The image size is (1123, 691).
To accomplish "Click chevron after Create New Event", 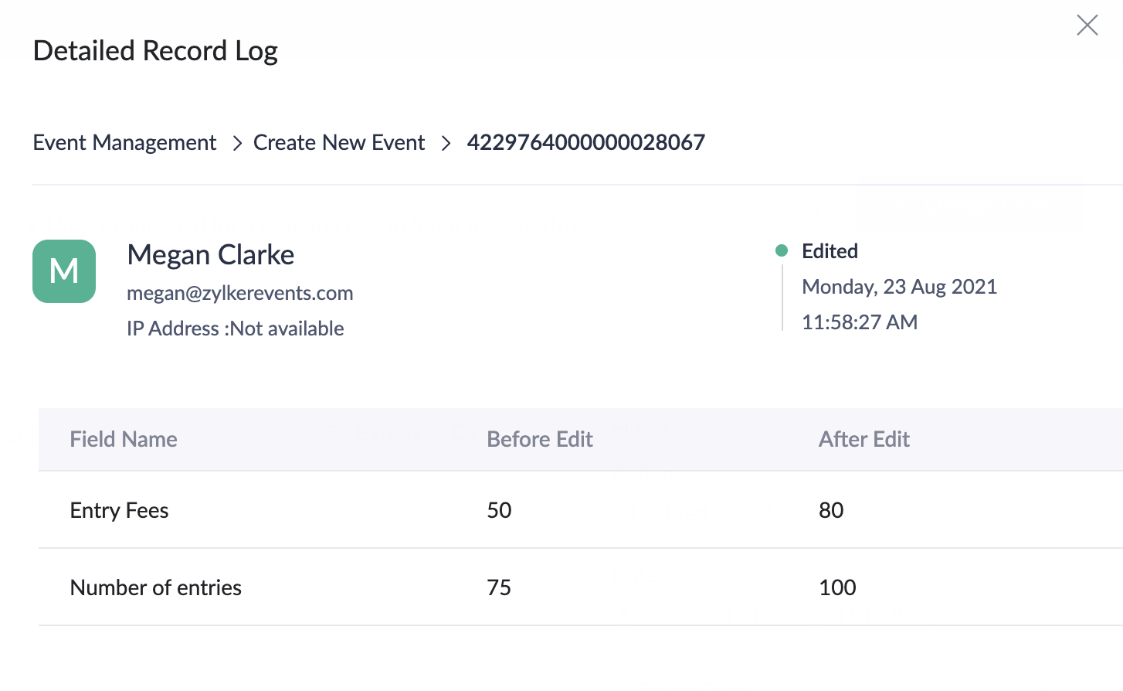I will pyautogui.click(x=446, y=144).
